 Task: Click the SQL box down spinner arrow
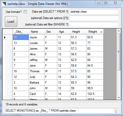(116, 112)
